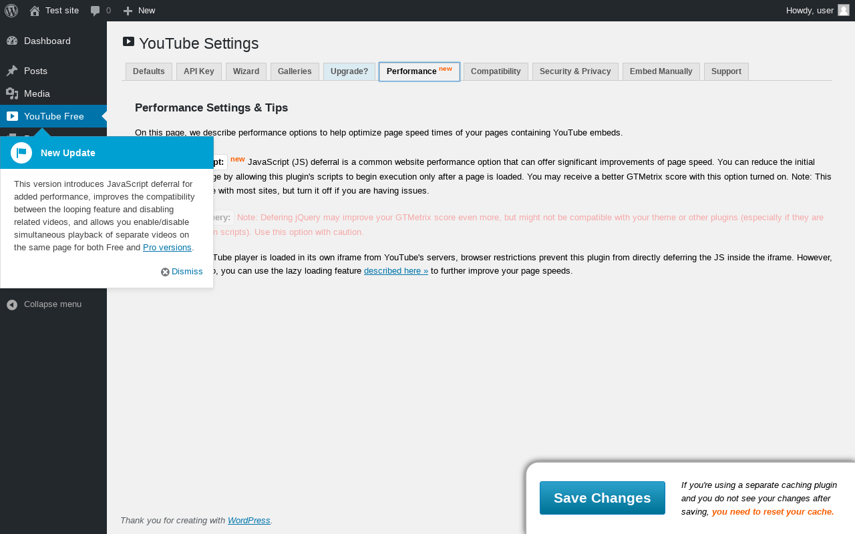This screenshot has width=855, height=534.
Task: Open Test site home icon
Action: [x=35, y=11]
